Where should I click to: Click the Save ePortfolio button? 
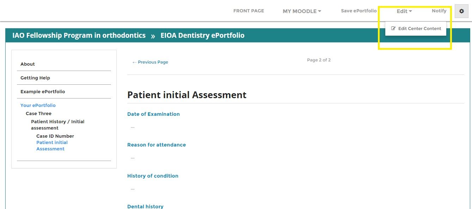[x=358, y=11]
